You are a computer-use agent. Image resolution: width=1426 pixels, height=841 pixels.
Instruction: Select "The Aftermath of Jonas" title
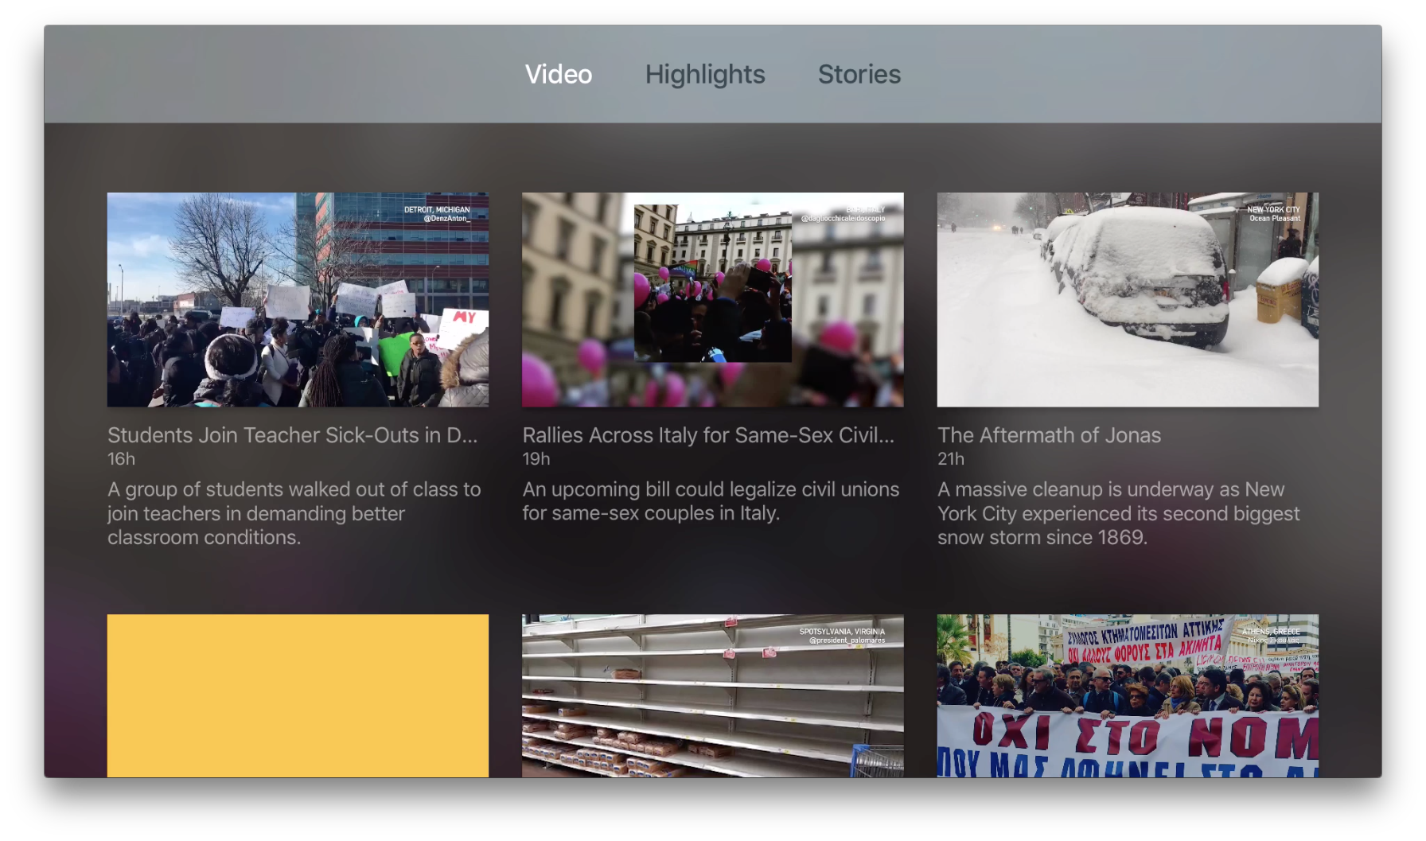pyautogui.click(x=1048, y=435)
